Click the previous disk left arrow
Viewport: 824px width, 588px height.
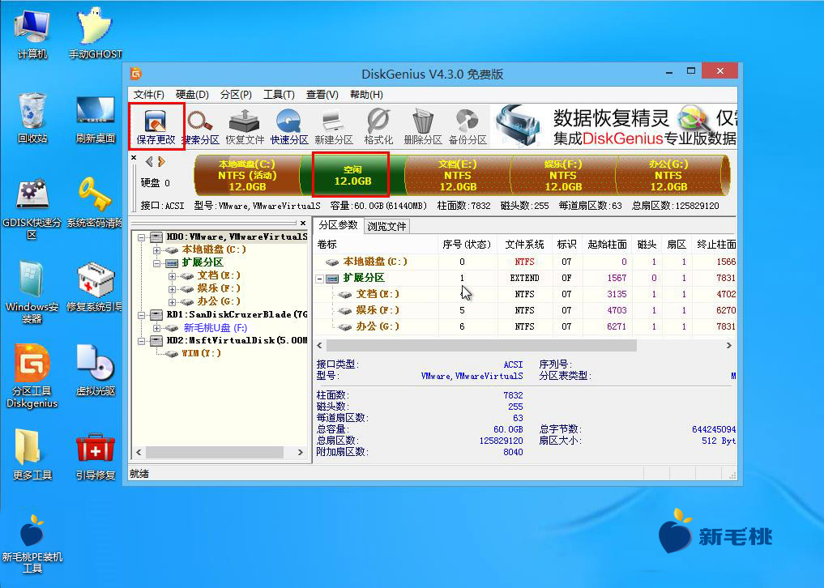coord(149,161)
